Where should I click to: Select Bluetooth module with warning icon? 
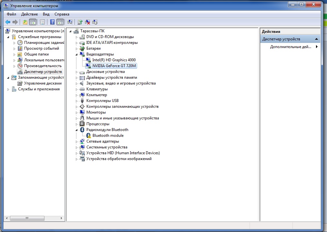[108, 136]
